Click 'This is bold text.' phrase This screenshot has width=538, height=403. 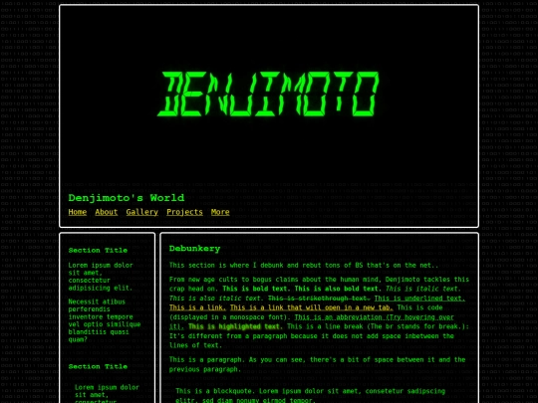click(x=256, y=289)
